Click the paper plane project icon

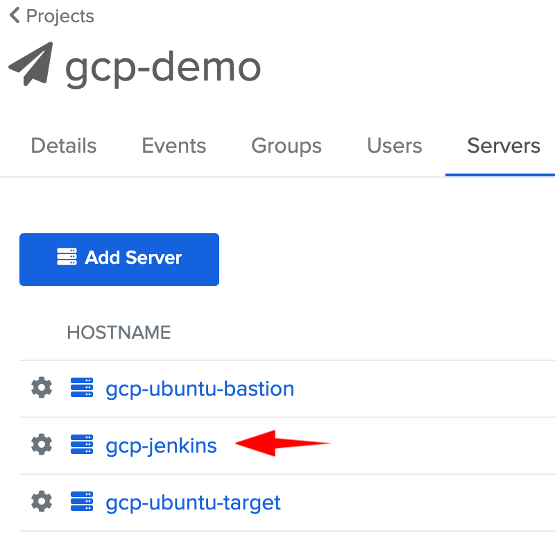pyautogui.click(x=31, y=64)
